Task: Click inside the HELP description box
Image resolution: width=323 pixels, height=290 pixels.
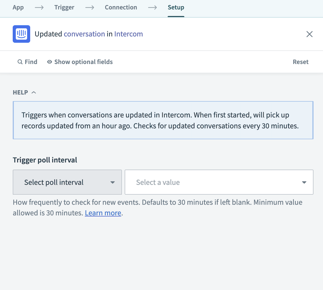Action: (163, 120)
